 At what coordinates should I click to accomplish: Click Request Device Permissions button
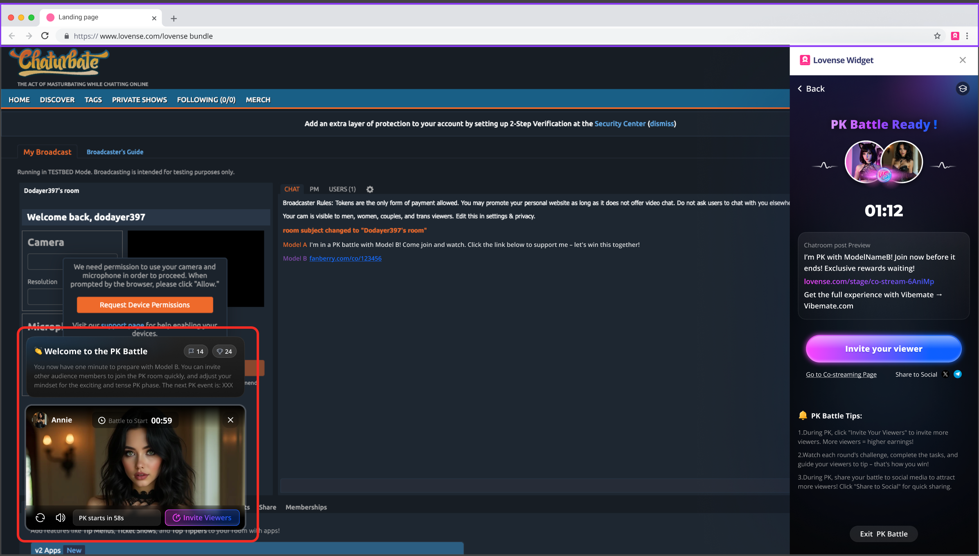pyautogui.click(x=144, y=305)
